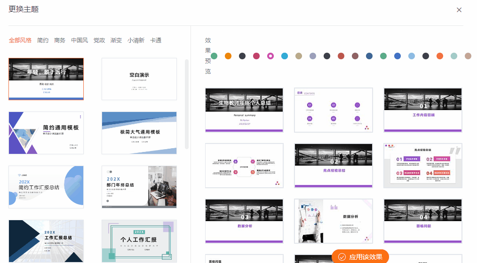Pick the mauve brown color swatch

355,56
